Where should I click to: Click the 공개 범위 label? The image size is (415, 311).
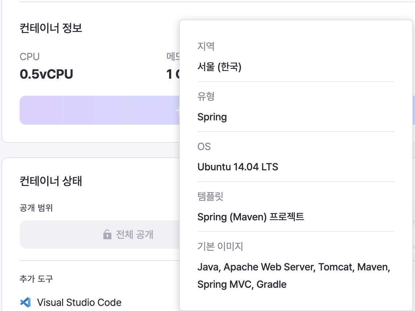coord(36,208)
